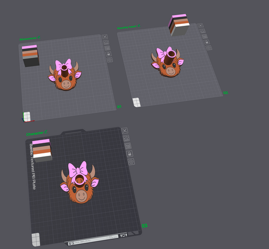Auto-orient objects on the Rhinestone plate
The width and height of the screenshot is (269, 249).
pos(106,43)
